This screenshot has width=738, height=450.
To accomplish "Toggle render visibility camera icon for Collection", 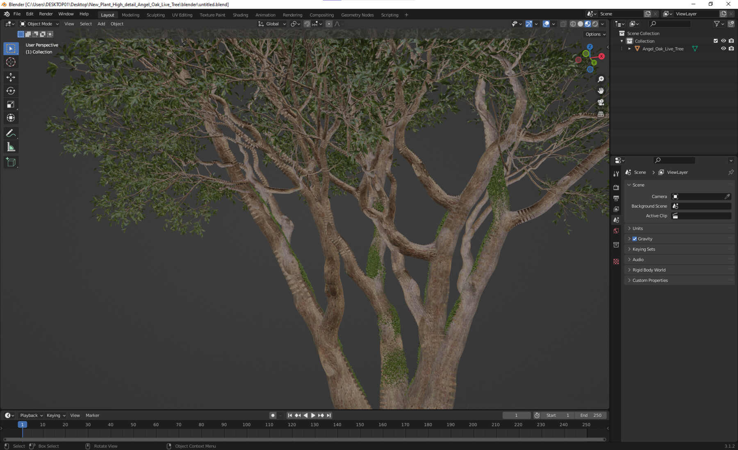I will tap(731, 41).
